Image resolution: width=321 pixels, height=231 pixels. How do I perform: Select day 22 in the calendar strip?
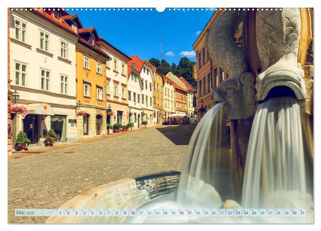point(230,213)
